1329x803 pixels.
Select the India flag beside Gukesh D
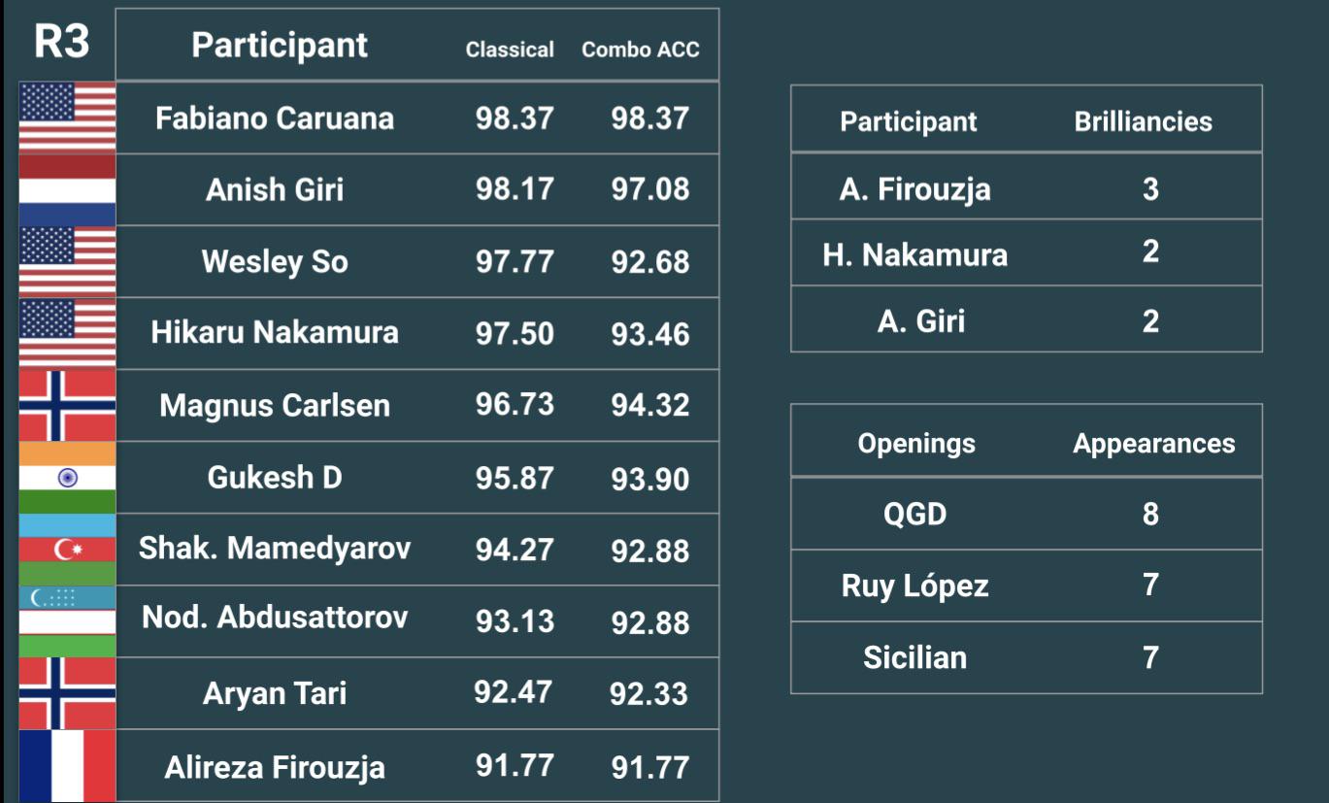(67, 478)
